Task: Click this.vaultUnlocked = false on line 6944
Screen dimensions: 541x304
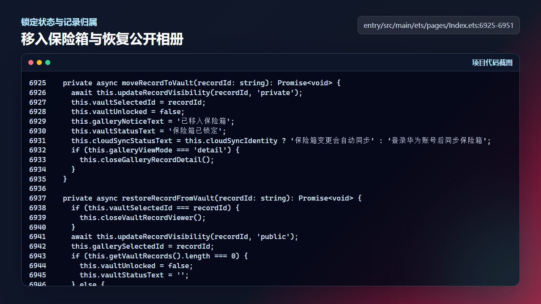Action: point(136,266)
